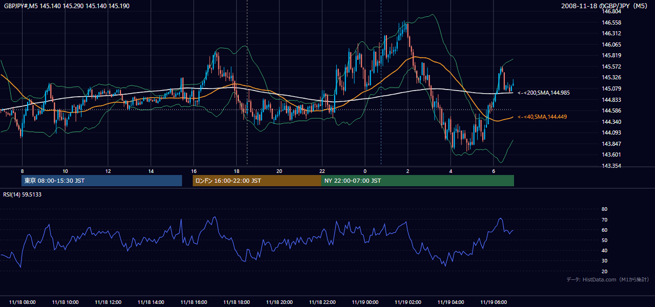Click the 146.312 price axis label

coord(611,34)
